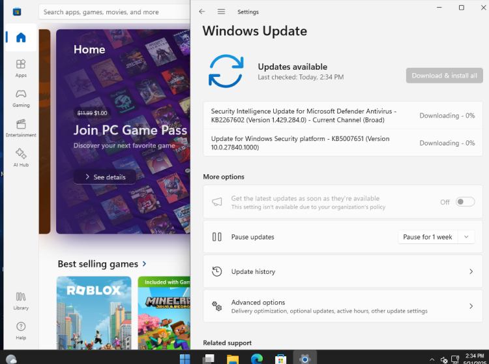Click the weather widget on the taskbar
Viewport: 489px width, 364px height.
(x=11, y=359)
